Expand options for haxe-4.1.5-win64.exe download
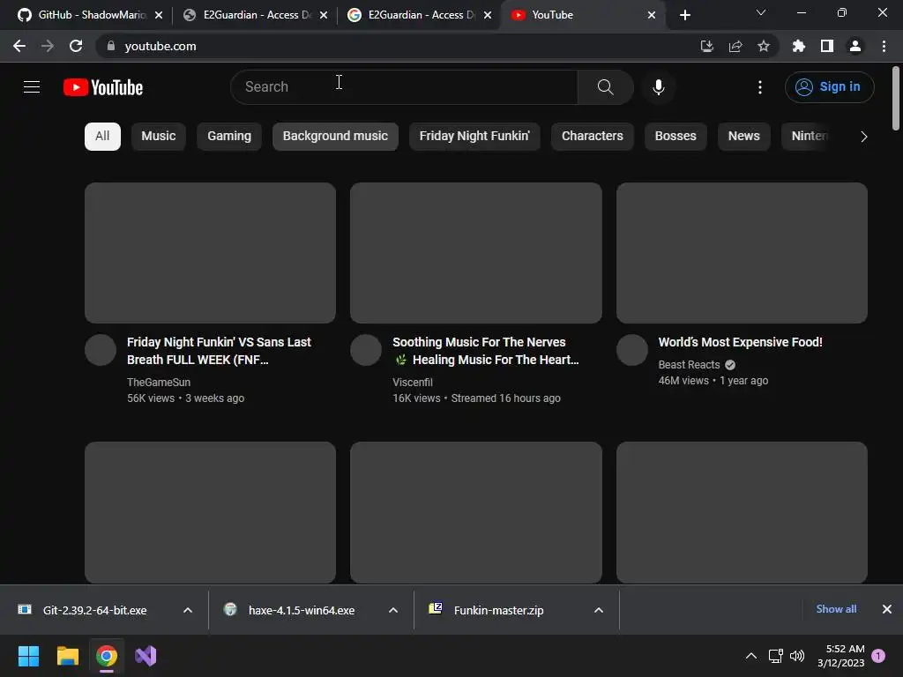Viewport: 903px width, 677px height. 393,610
